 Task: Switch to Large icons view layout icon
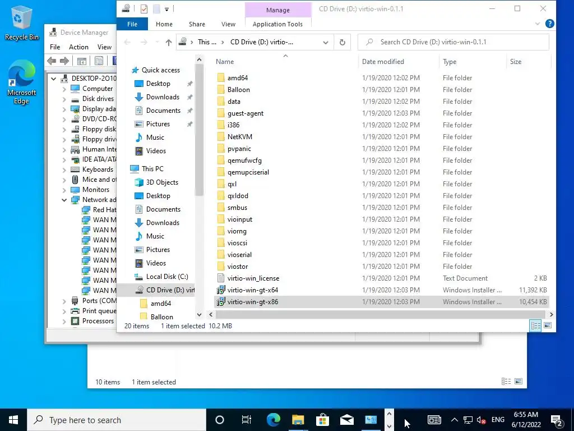coord(548,325)
